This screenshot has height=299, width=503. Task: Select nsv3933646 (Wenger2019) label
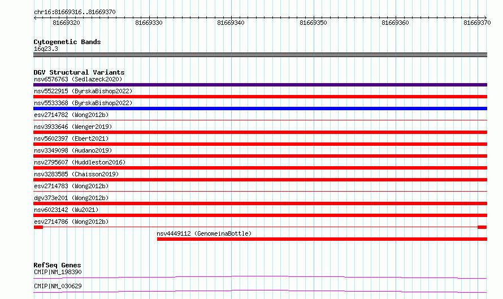click(73, 127)
